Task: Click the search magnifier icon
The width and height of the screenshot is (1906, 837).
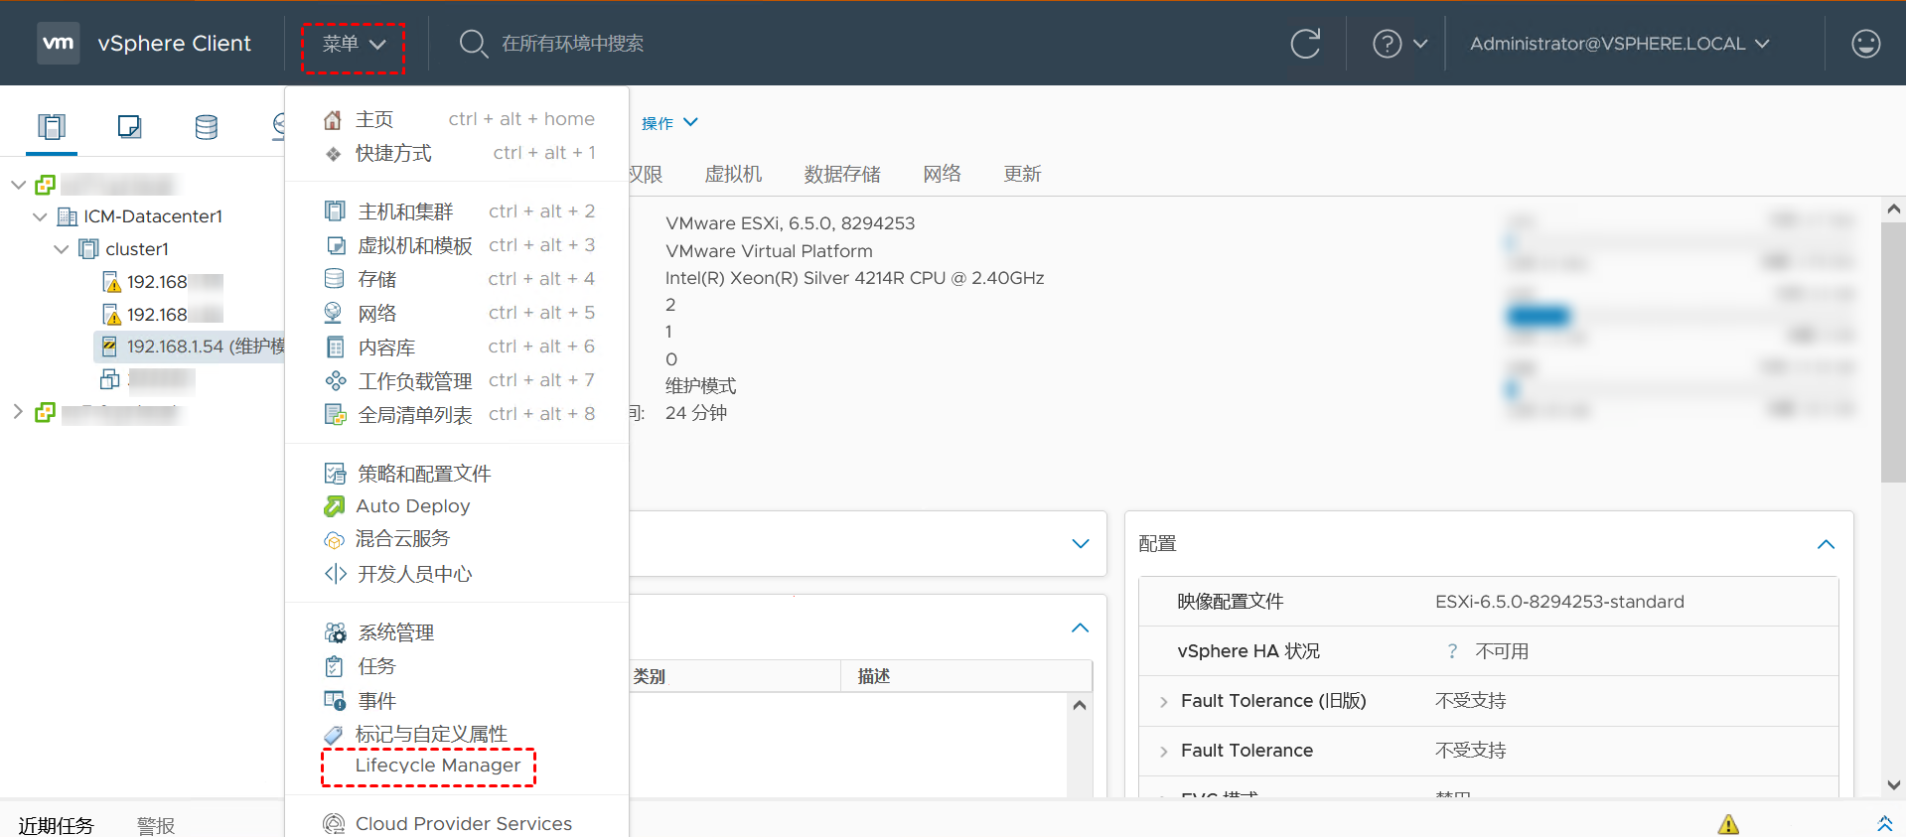Action: [x=473, y=44]
